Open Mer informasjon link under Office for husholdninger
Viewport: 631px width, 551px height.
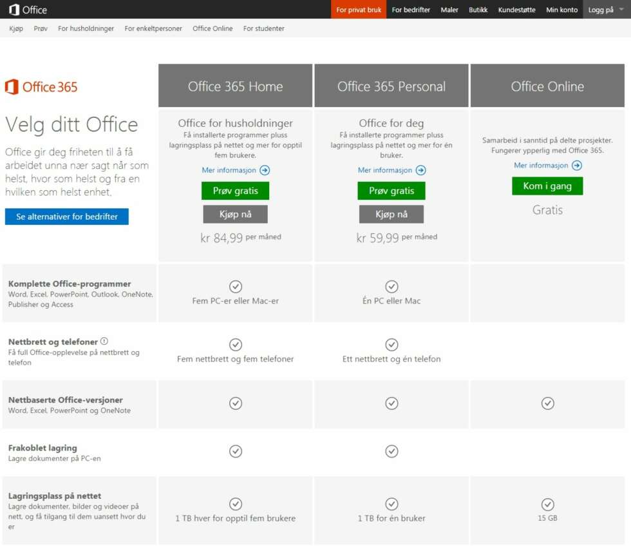[229, 170]
